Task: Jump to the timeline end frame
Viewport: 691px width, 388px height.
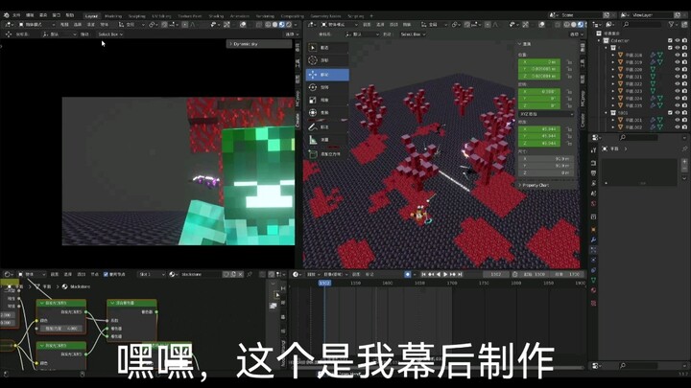Action: point(460,274)
